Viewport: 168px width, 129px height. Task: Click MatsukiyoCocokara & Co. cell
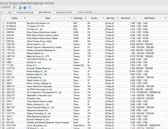(x=49, y=110)
